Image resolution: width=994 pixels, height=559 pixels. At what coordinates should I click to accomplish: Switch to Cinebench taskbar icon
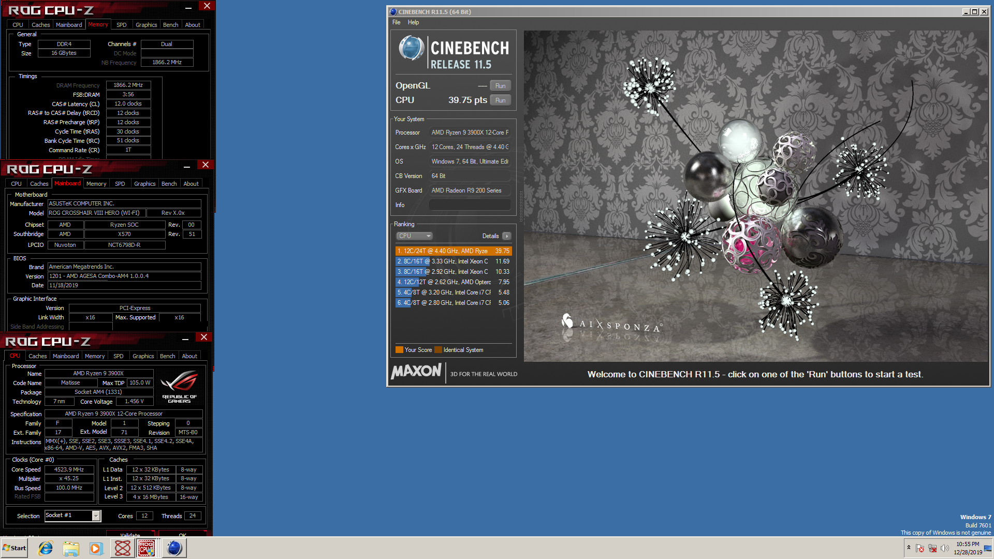tap(174, 548)
